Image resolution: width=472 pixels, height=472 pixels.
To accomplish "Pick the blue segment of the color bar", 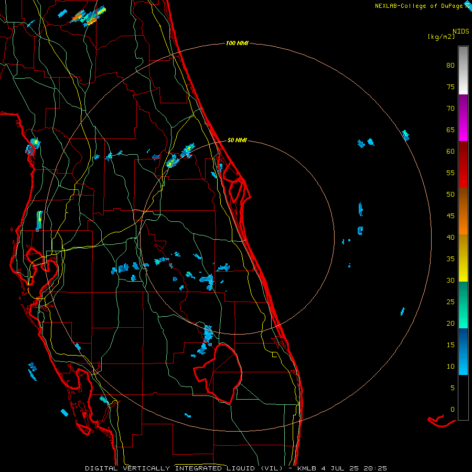I will coord(463,351).
